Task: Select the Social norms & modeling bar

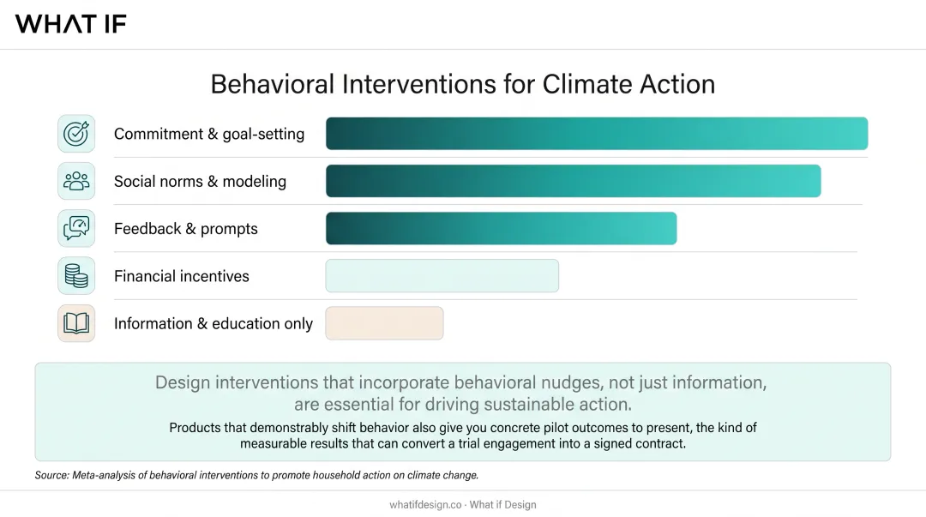Action: 573,181
